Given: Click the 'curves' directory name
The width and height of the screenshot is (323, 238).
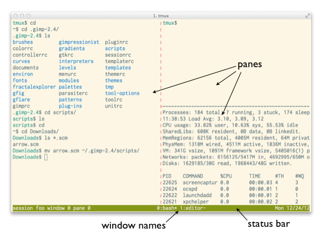Looking at the screenshot, I should pyautogui.click(x=21, y=61).
